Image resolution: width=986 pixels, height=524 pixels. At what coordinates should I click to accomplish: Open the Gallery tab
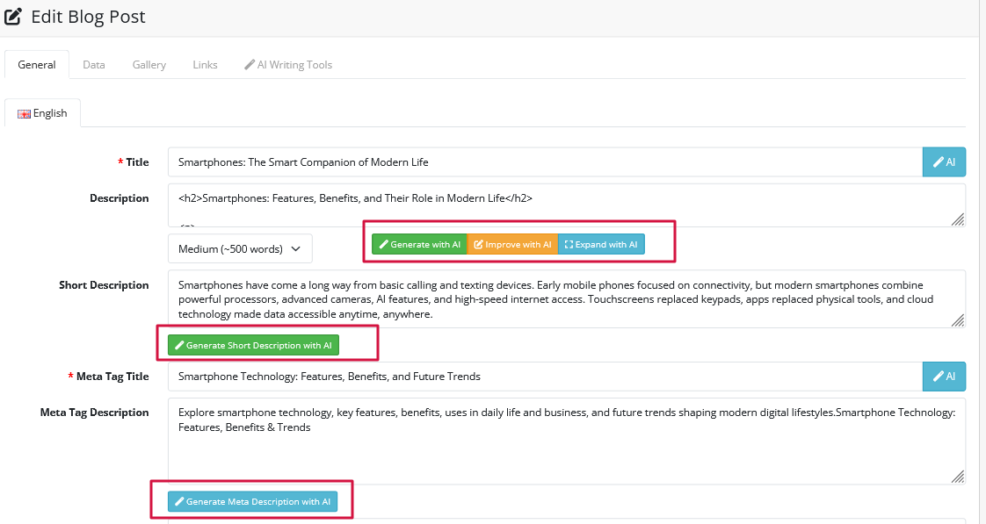[x=149, y=65]
